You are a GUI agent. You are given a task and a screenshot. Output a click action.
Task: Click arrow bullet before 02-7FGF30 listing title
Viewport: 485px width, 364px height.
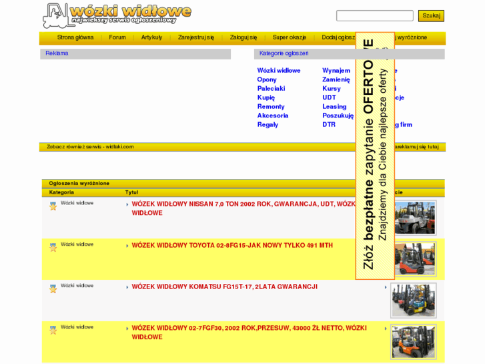(127, 329)
